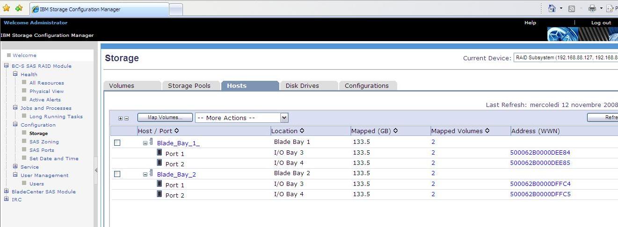Collapse the BC-S SAS RAID Module tree node
Screen dimensions: 618x227
[7, 66]
